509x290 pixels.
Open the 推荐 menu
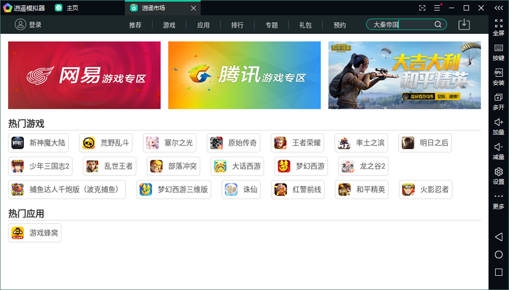tap(135, 25)
